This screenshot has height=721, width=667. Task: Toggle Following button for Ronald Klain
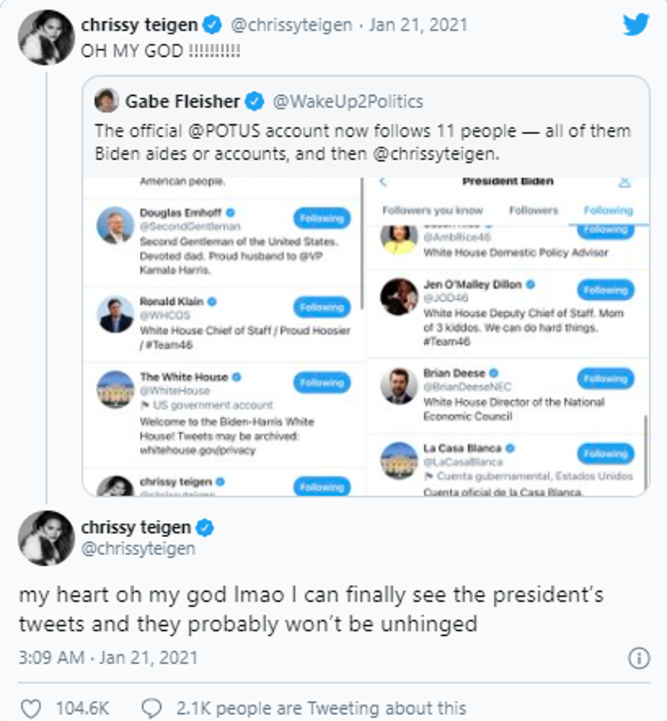tap(321, 307)
